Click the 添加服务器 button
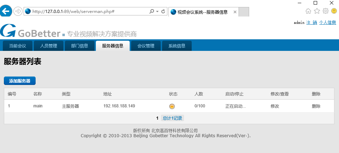339x153 pixels. 20,81
